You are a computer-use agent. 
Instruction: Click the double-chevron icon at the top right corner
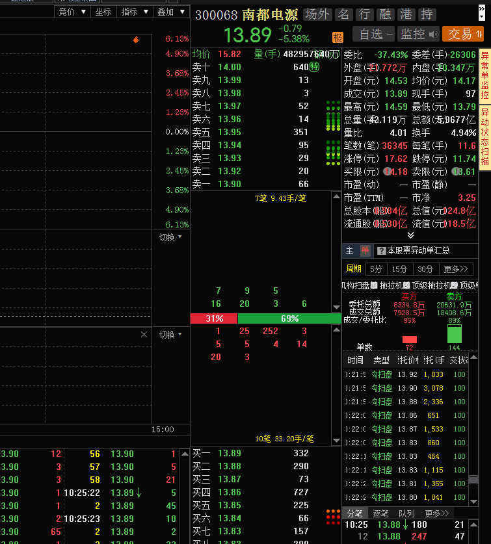point(481,9)
